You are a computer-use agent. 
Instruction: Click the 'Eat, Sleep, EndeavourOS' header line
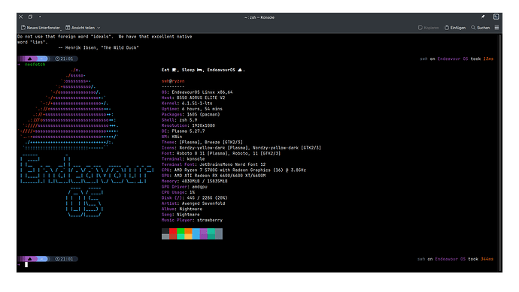[203, 70]
